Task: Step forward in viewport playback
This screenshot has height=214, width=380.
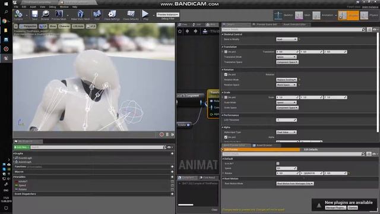Action: (x=172, y=134)
